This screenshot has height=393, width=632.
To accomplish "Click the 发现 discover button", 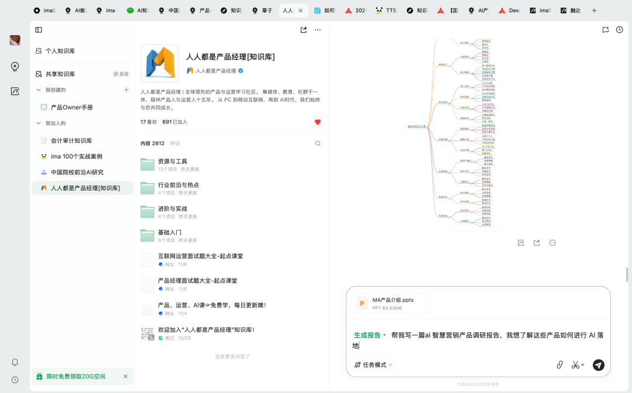I will click(121, 74).
